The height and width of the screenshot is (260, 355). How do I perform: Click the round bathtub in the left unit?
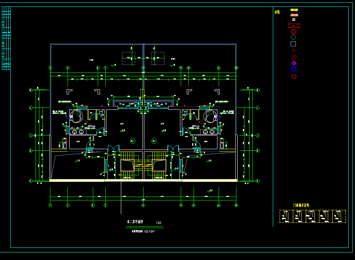pyautogui.click(x=76, y=116)
